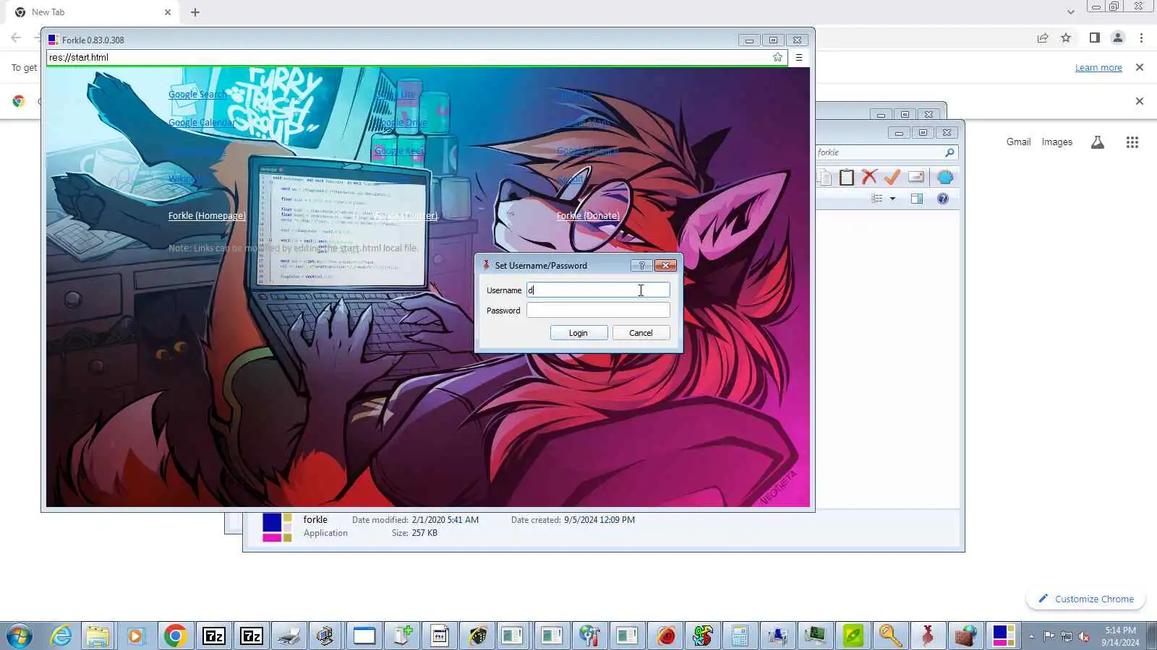This screenshot has width=1157, height=650.
Task: Open Google Chrome from the taskbar
Action: [x=175, y=636]
